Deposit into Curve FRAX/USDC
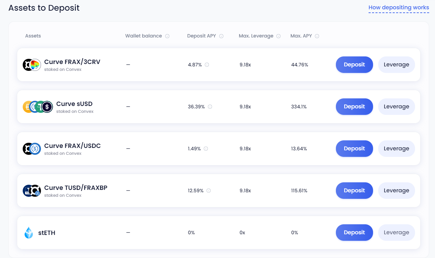The image size is (435, 258). click(x=354, y=149)
